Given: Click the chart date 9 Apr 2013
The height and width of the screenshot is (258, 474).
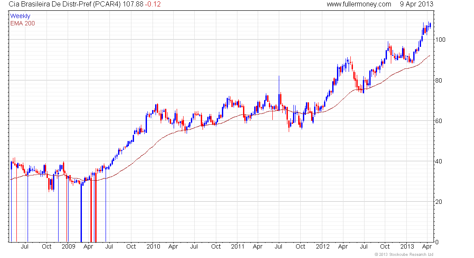Looking at the screenshot, I should 416,4.
